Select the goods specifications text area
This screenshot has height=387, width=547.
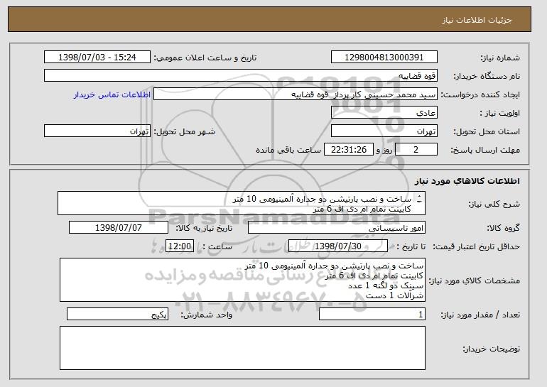[x=242, y=280]
